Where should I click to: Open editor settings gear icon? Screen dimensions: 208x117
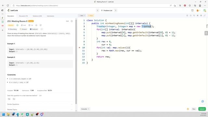(x=201, y=16)
